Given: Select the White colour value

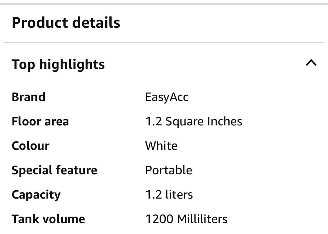Looking at the screenshot, I should point(161,146).
